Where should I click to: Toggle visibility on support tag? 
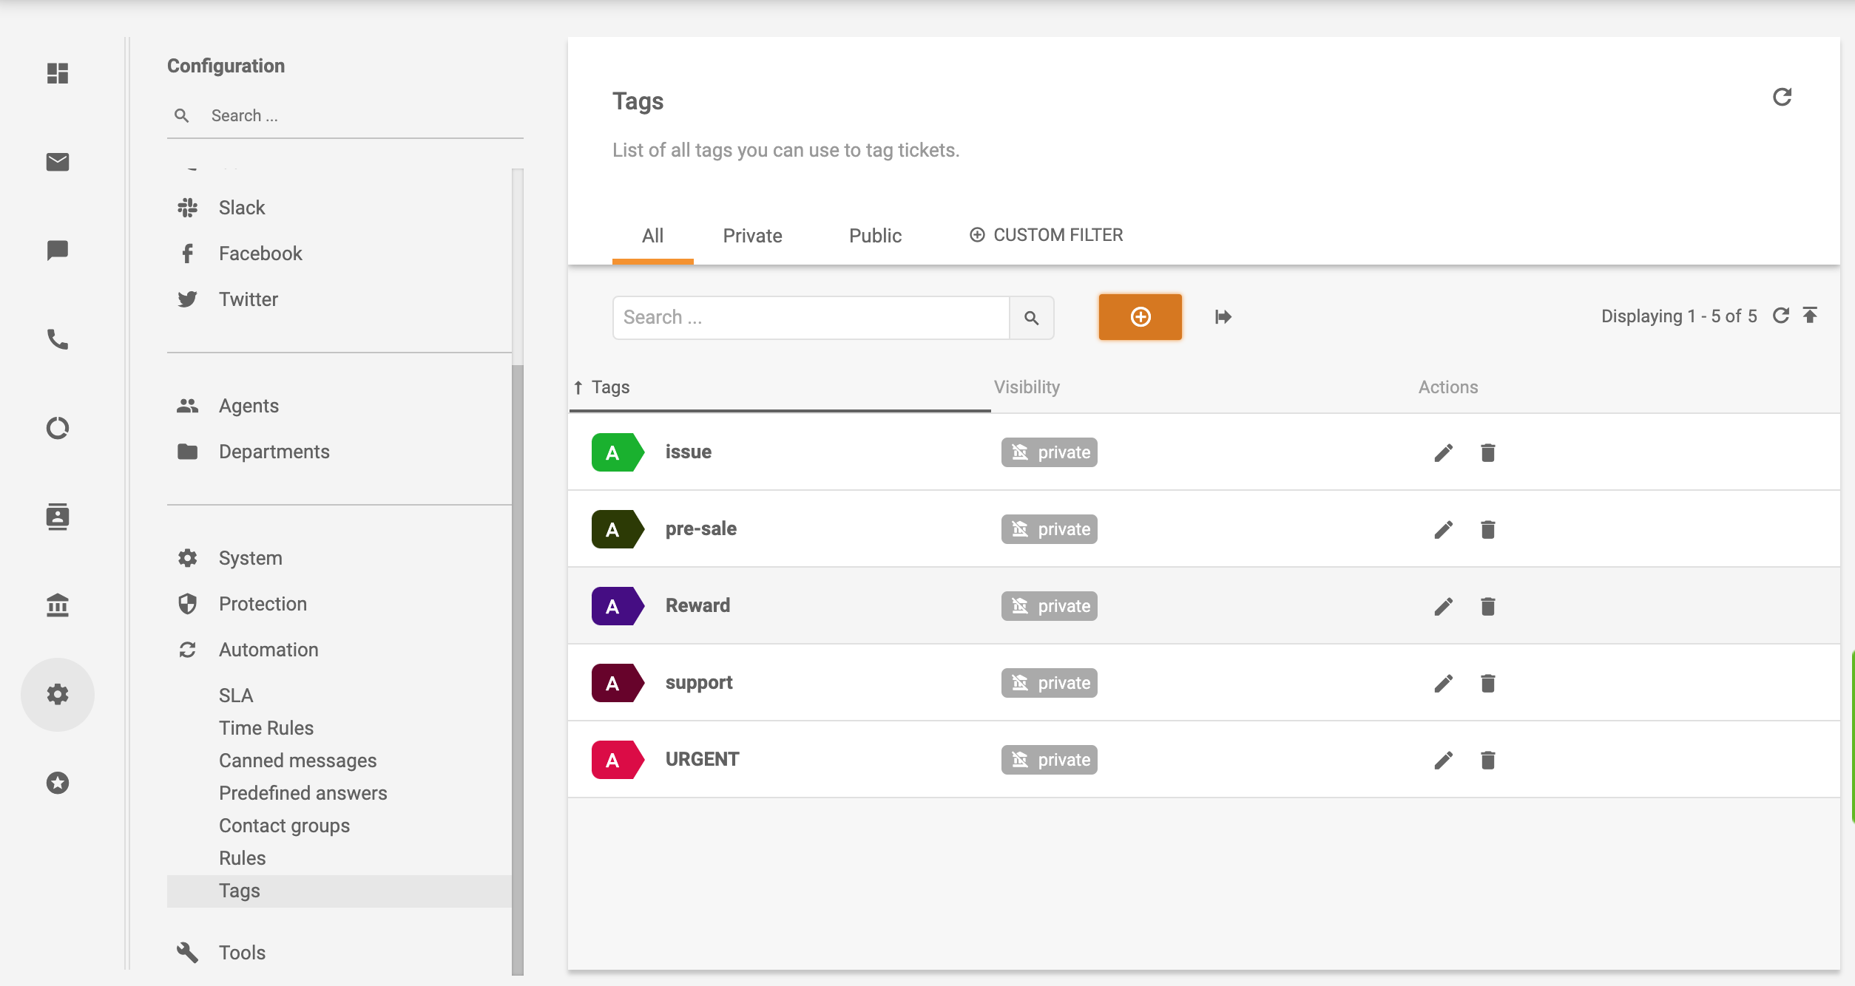1049,683
